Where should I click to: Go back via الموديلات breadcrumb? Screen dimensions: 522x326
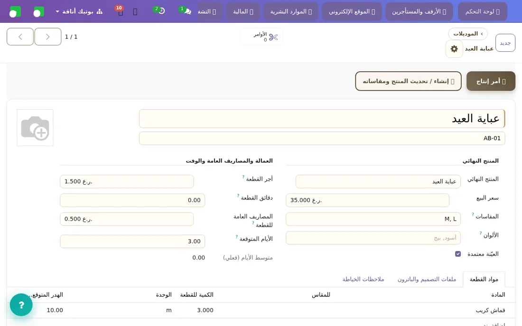pos(468,34)
